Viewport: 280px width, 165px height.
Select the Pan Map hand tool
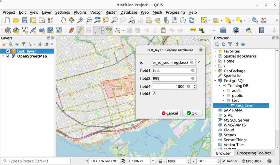coord(63,20)
